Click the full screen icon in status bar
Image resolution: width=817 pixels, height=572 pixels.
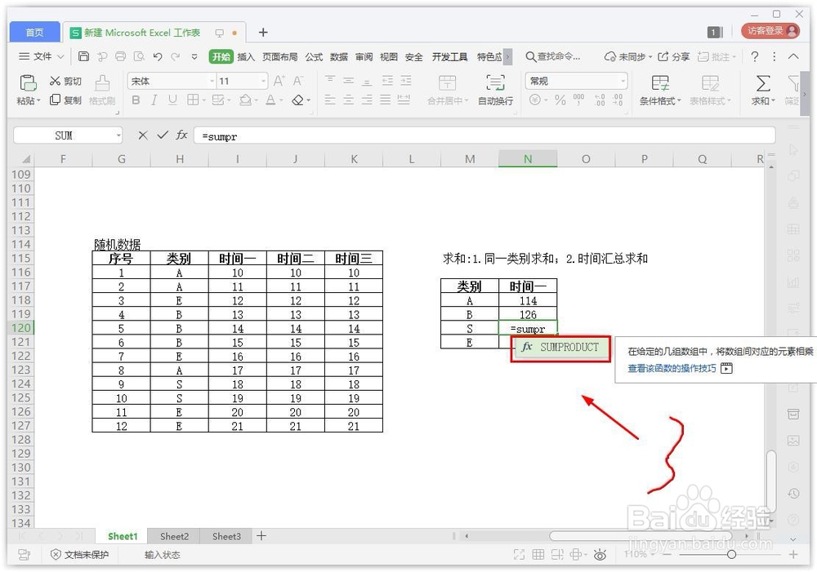pos(519,555)
